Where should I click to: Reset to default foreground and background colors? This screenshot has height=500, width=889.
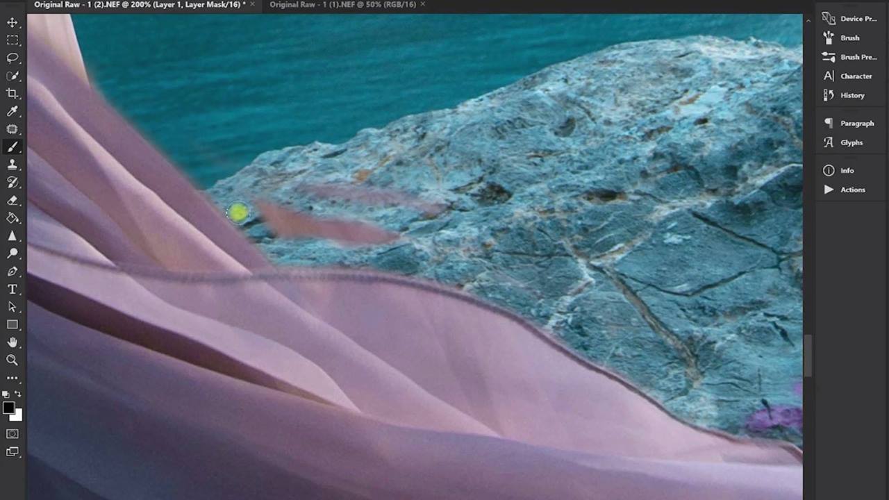click(6, 394)
